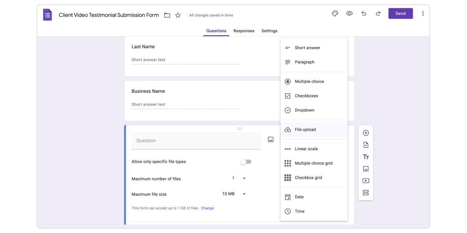Add video from the side toolbar
Image resolution: width=467 pixels, height=233 pixels.
366,181
